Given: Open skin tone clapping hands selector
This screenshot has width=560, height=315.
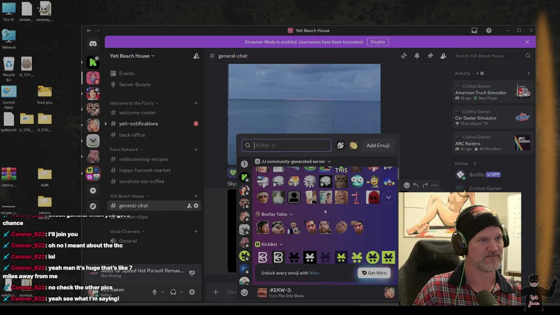Looking at the screenshot, I should 353,146.
